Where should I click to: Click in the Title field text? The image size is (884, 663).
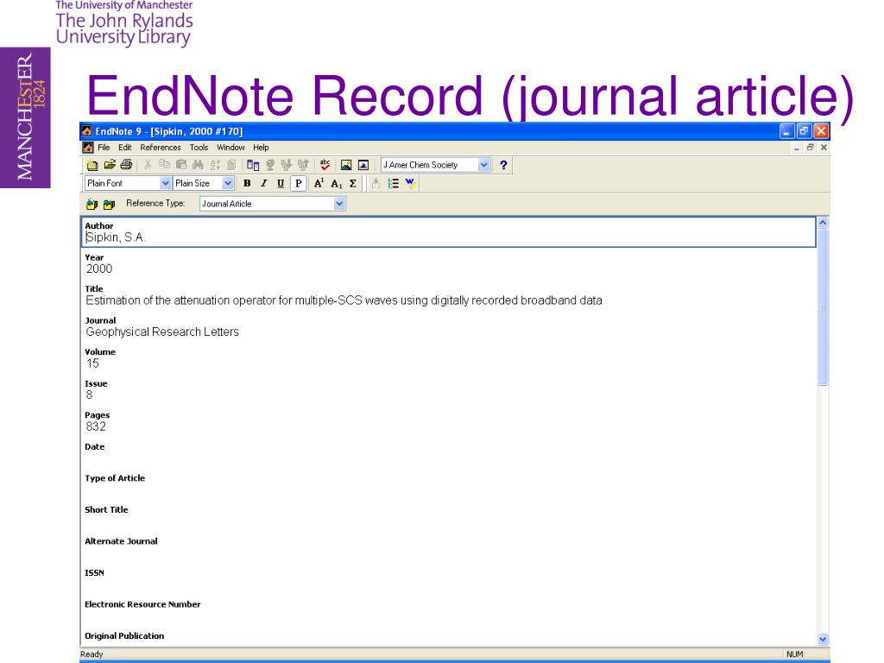coord(344,300)
